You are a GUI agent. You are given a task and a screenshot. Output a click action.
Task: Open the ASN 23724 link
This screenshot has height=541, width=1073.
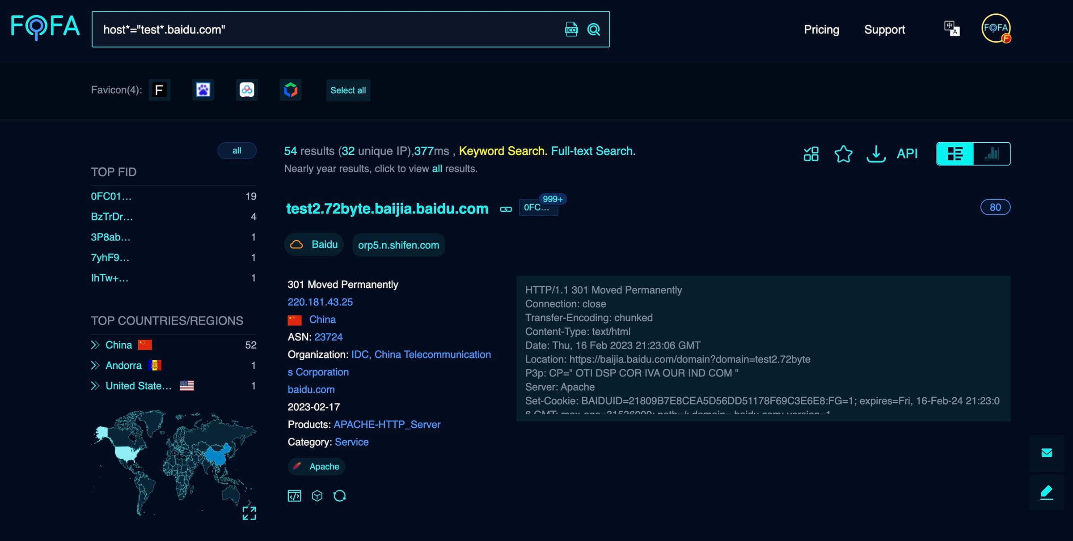pyautogui.click(x=328, y=337)
